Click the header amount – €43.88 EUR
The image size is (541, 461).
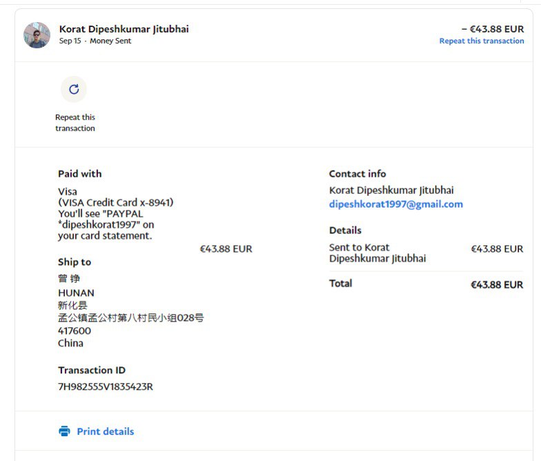pyautogui.click(x=492, y=29)
